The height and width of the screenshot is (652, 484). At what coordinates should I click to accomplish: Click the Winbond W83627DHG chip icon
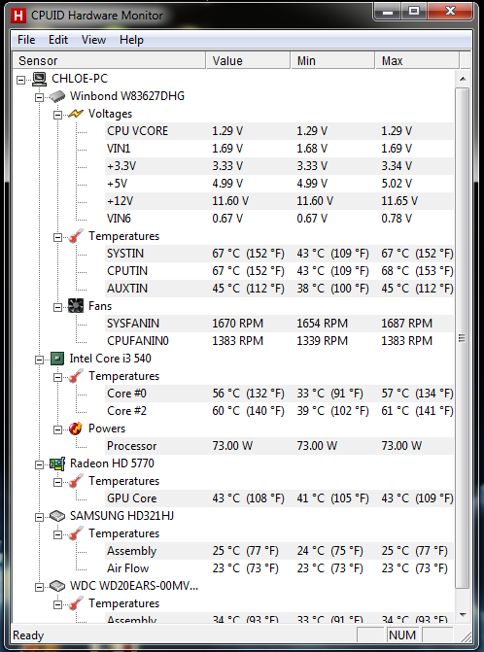coord(57,96)
